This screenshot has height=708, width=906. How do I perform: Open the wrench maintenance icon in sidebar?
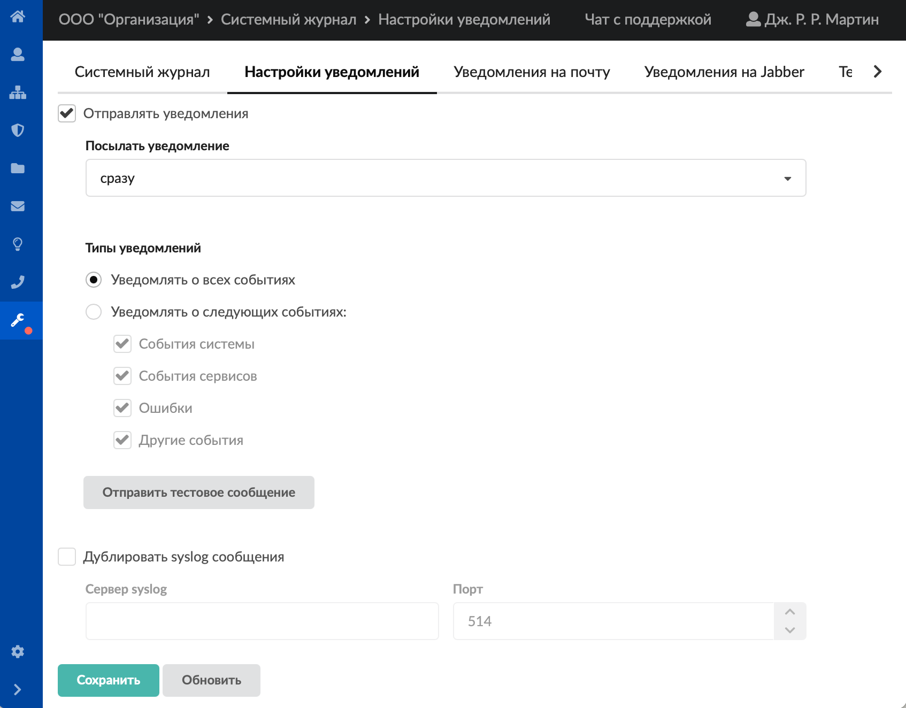[18, 320]
